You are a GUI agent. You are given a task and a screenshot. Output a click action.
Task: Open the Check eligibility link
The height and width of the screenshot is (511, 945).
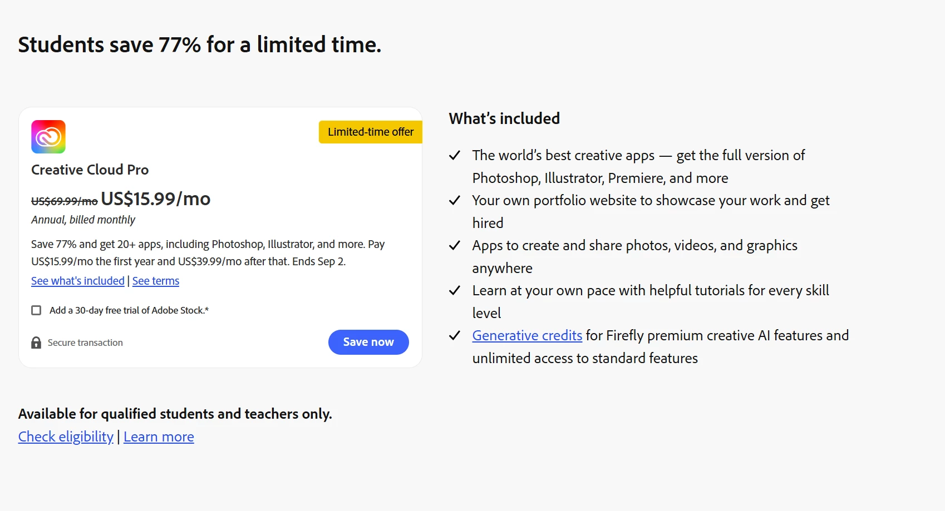pos(66,436)
